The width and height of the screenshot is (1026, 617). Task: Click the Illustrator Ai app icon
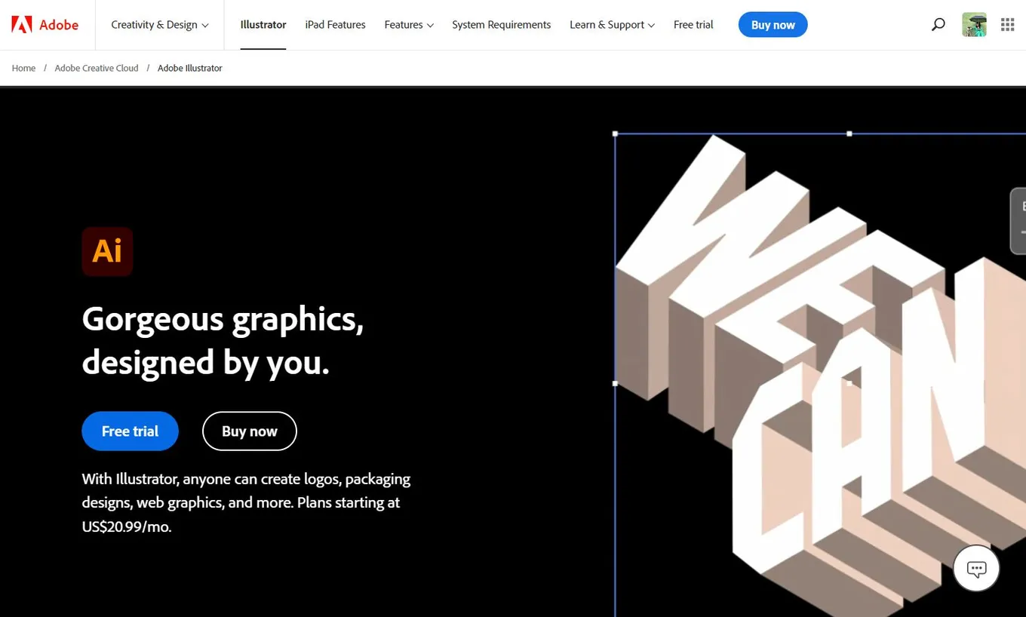(106, 251)
